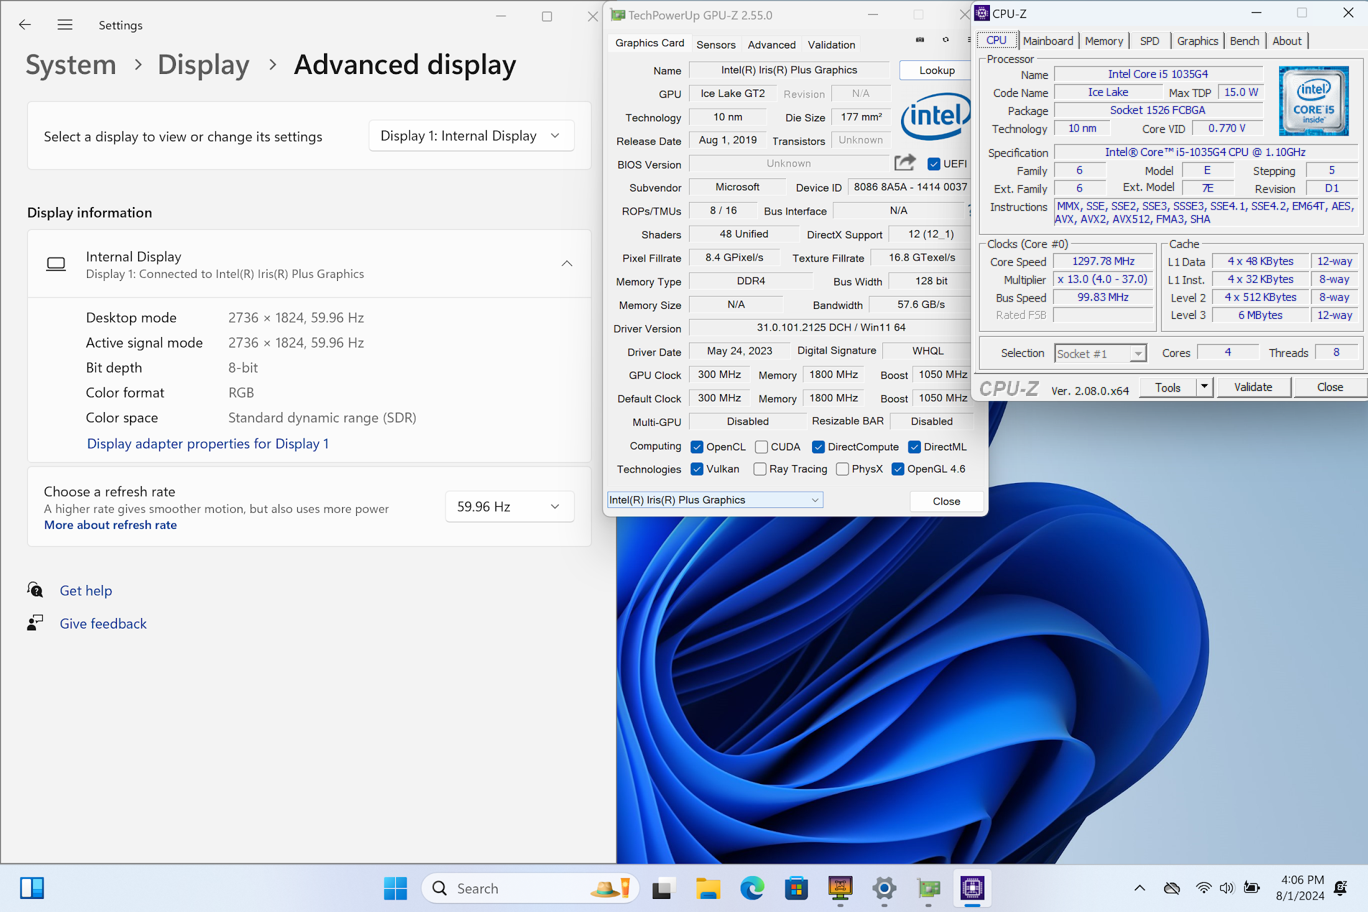Show hidden tray icons chevron
The height and width of the screenshot is (912, 1368).
click(x=1139, y=888)
